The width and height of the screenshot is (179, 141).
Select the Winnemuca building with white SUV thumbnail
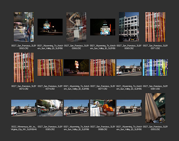24,108
